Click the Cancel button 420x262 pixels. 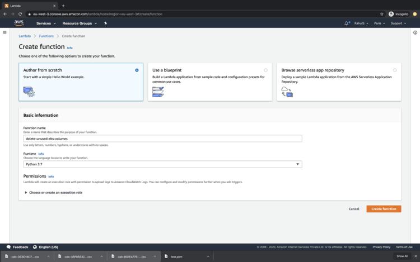click(x=354, y=209)
